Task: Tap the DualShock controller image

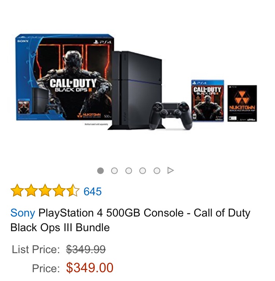Action: [x=171, y=115]
